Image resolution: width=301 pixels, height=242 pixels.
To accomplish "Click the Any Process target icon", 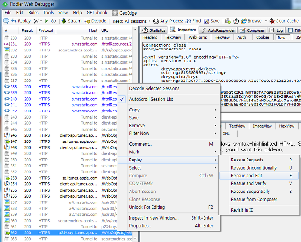I will coord(156,21).
